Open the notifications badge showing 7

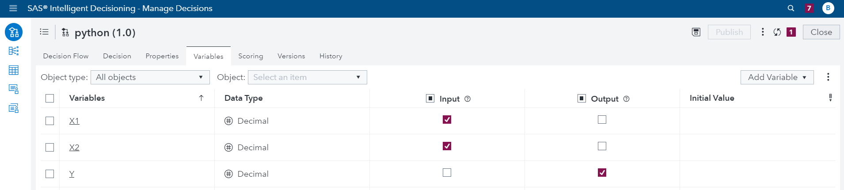809,8
